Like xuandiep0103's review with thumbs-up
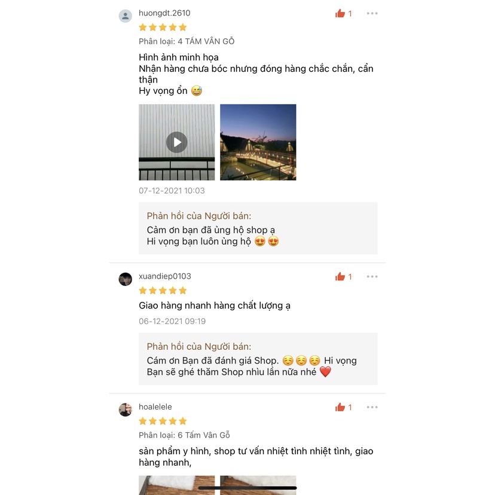This screenshot has height=495, width=495. (x=341, y=276)
